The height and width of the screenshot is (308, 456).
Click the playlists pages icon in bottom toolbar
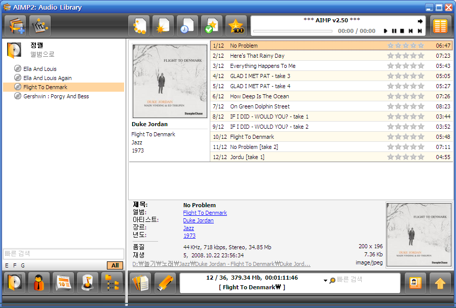pos(140,282)
